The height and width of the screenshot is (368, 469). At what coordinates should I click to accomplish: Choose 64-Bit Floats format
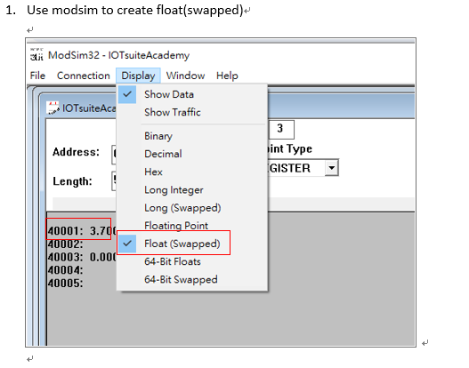click(x=173, y=261)
